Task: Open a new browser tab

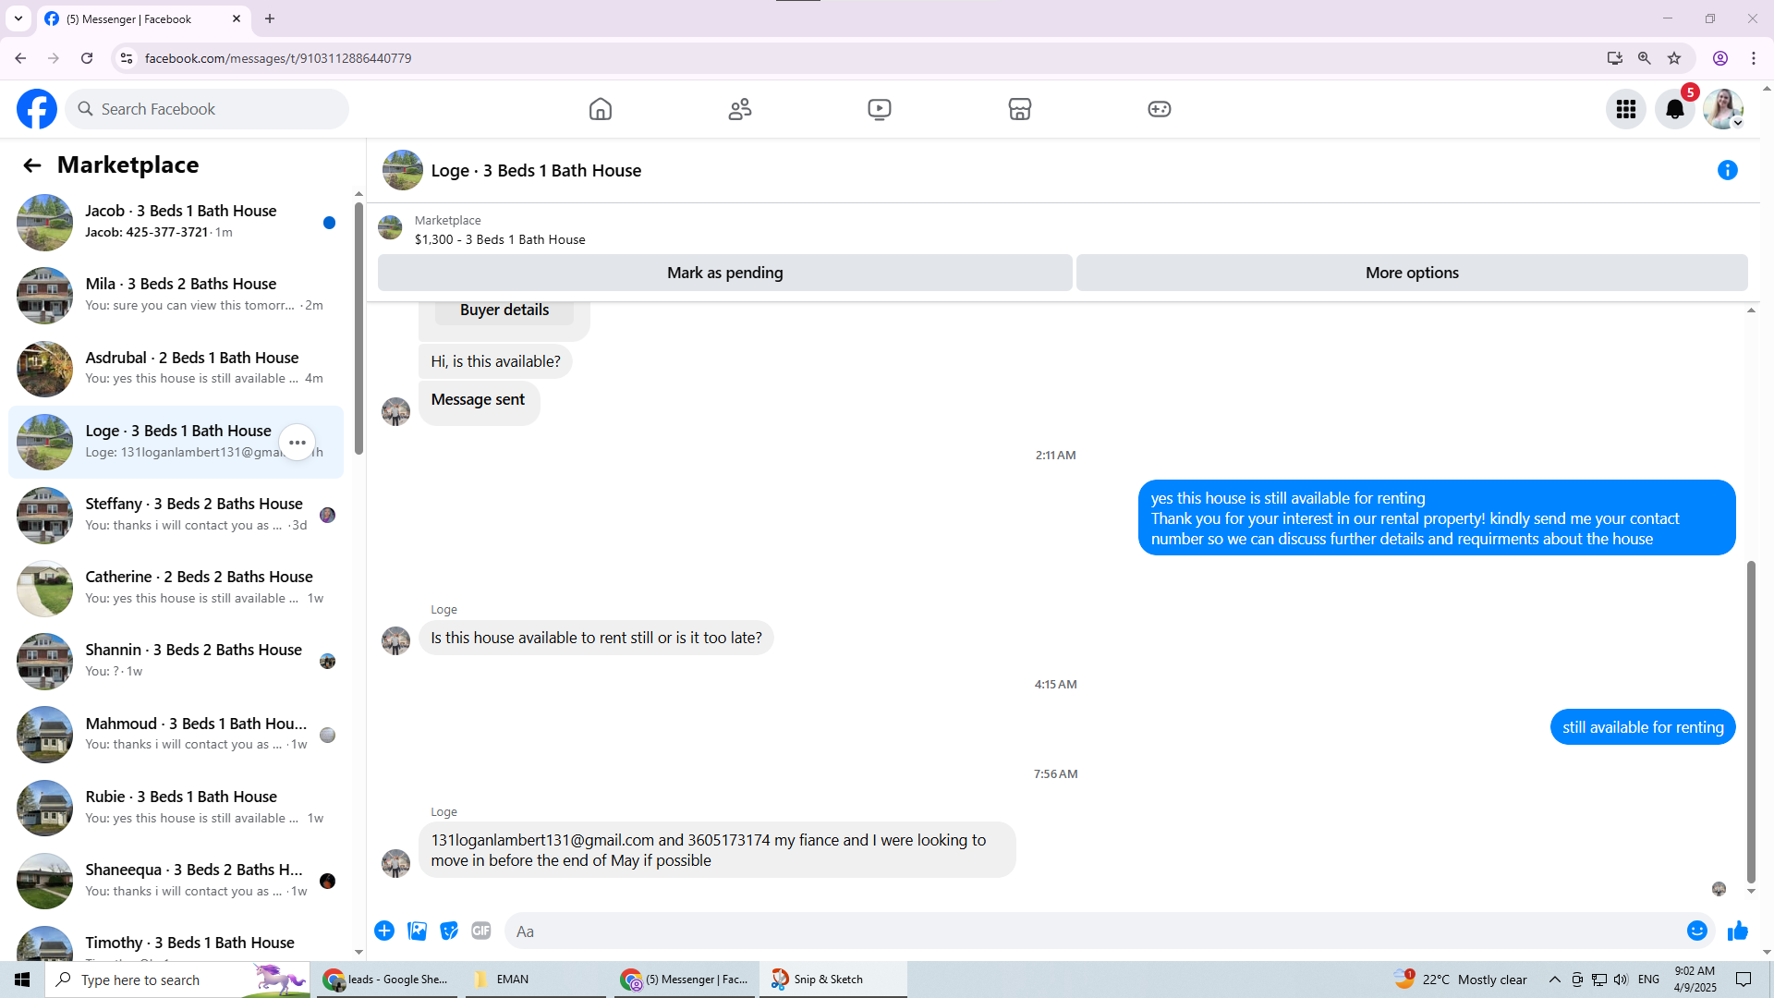Action: (270, 18)
